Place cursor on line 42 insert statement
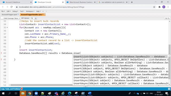This screenshot has width=171, height=96. [36, 50]
